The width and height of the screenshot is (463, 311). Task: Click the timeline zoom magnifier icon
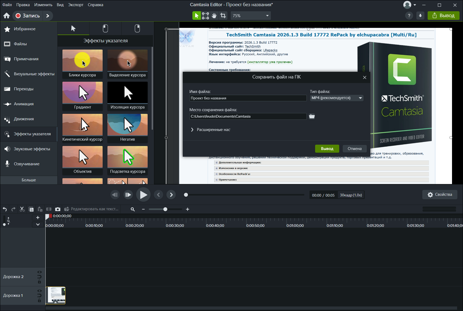(x=133, y=209)
